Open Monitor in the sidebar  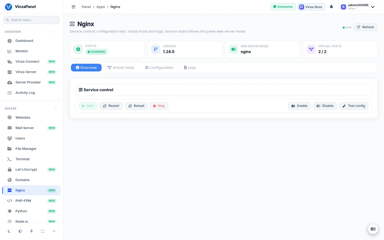tap(31, 51)
